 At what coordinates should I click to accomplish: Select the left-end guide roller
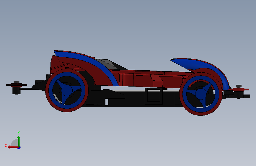17,87
